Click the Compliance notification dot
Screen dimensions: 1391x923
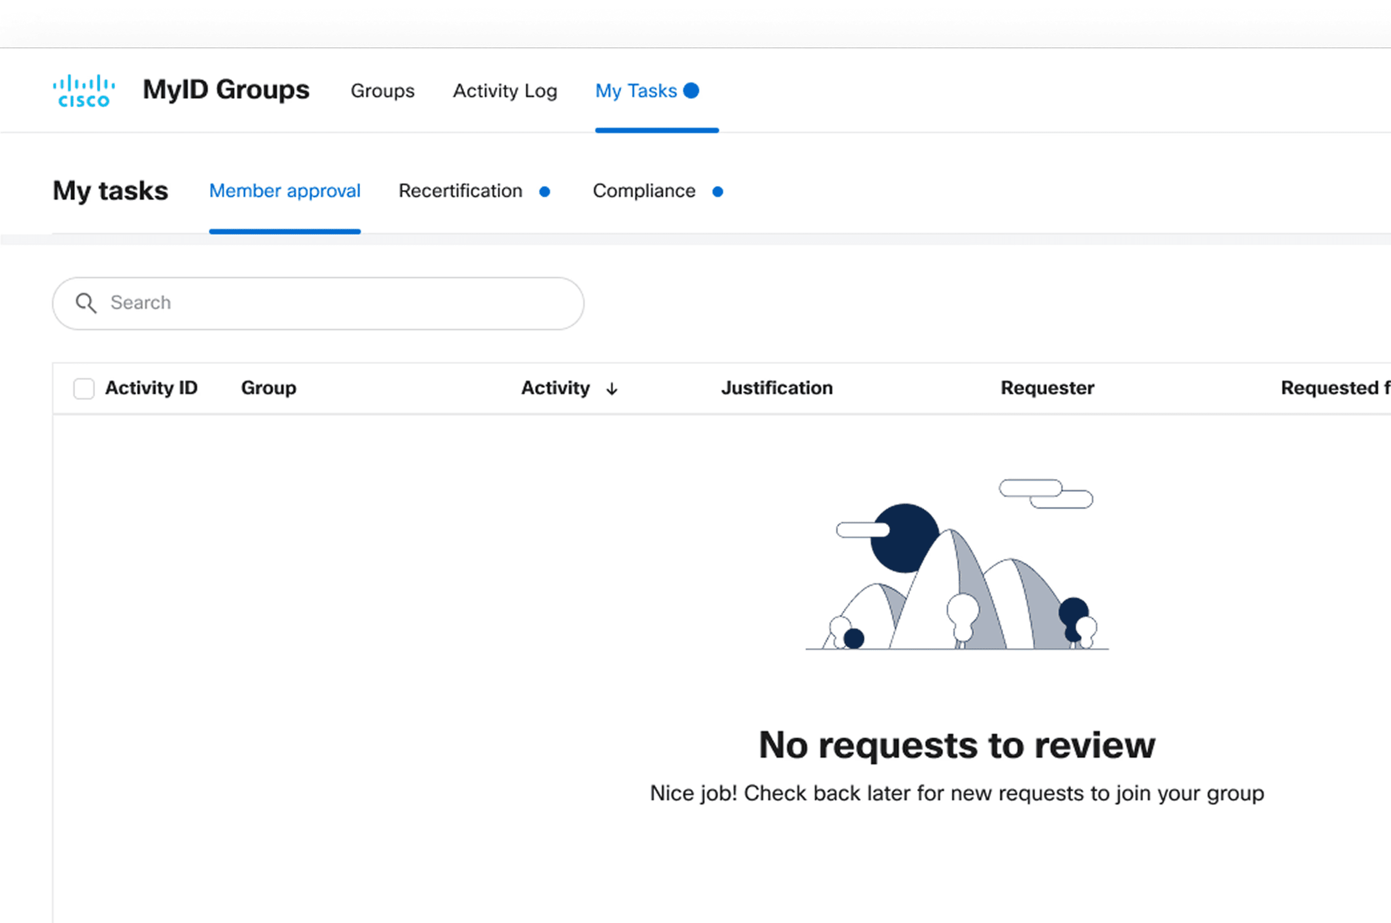717,192
